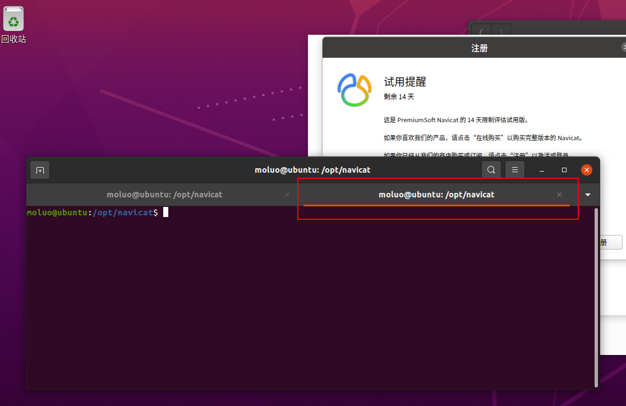Screen dimensions: 626x406
Task: Click the terminal prompt line moluo@ubuntu:/opt/navicat$
Action: (92, 213)
